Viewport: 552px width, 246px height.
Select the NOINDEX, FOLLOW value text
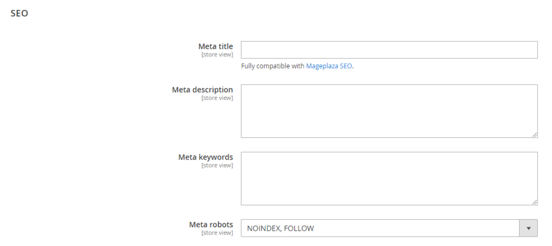(280, 228)
